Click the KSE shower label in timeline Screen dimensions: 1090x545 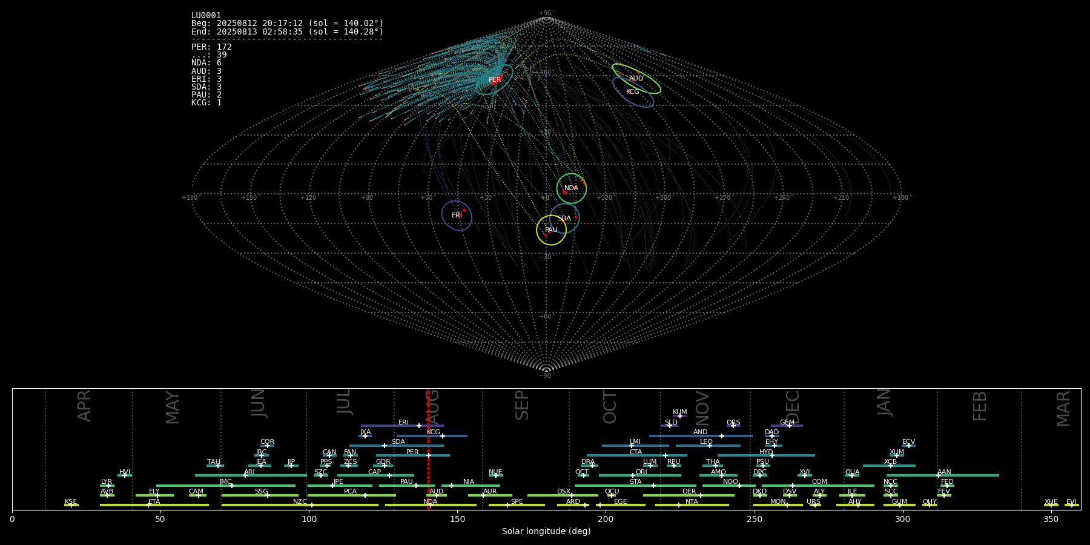pyautogui.click(x=71, y=502)
